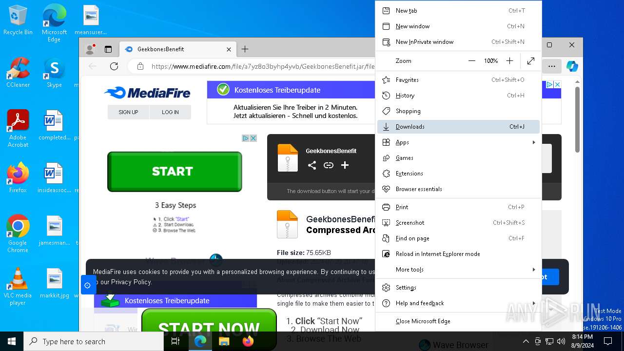
Task: Open Downloads menu entry
Action: 458,127
